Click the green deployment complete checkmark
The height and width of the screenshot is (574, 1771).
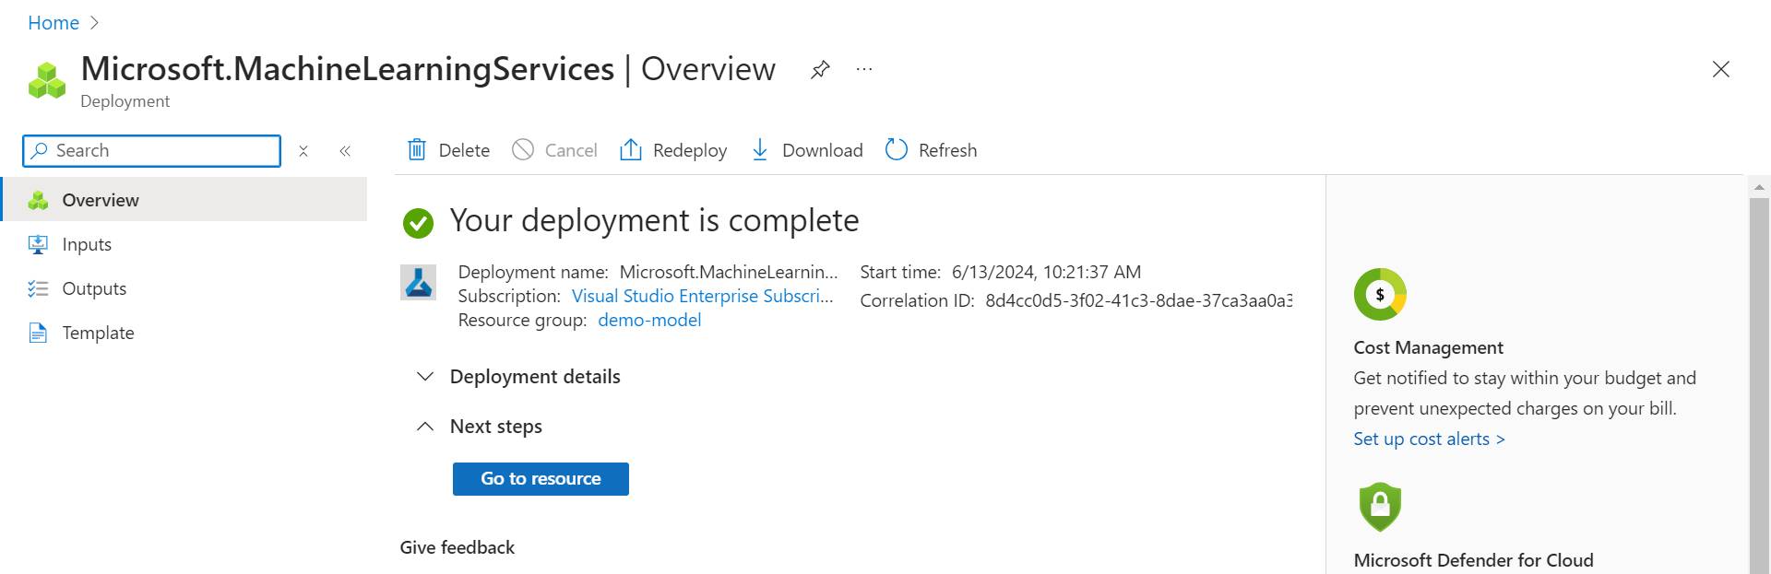click(x=418, y=222)
